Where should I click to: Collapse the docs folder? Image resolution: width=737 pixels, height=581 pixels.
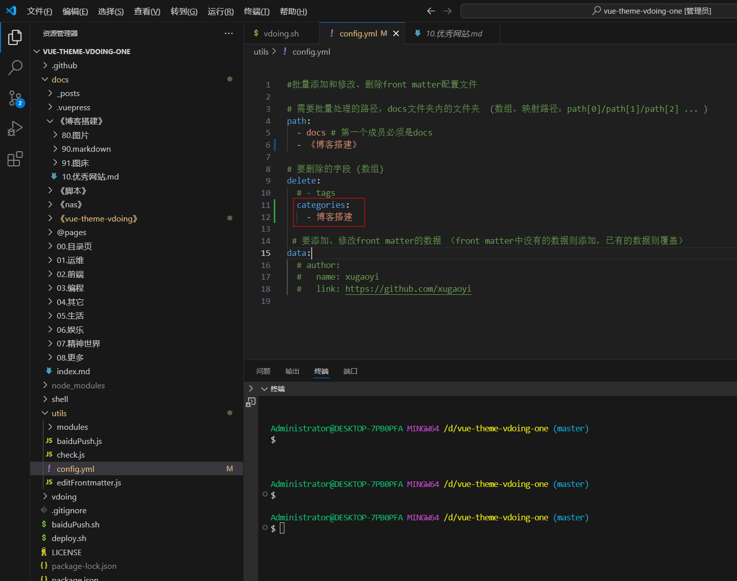pyautogui.click(x=136, y=79)
